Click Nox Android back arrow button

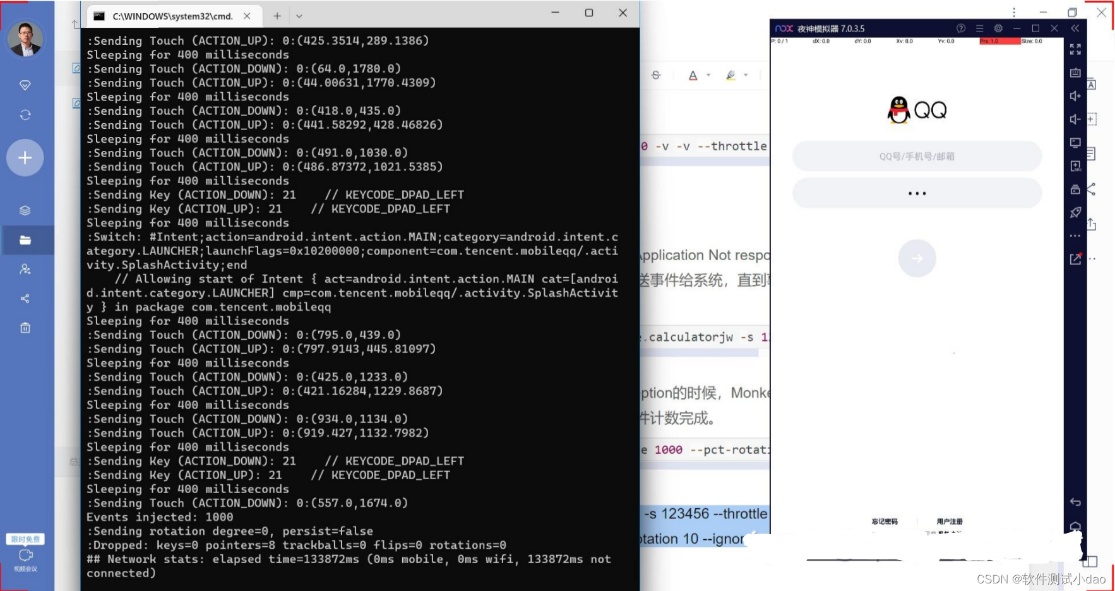1075,502
